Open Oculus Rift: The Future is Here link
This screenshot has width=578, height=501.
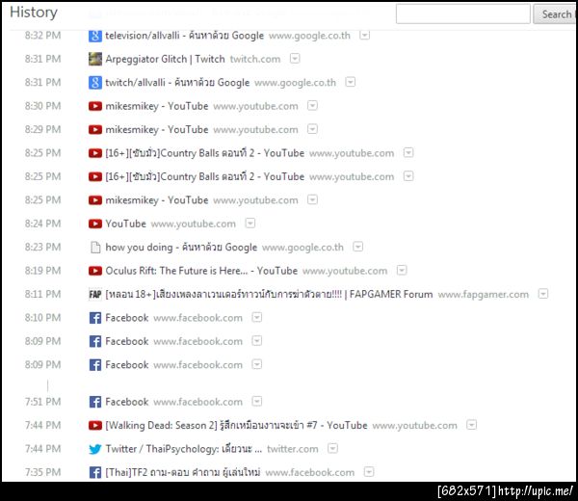[201, 271]
